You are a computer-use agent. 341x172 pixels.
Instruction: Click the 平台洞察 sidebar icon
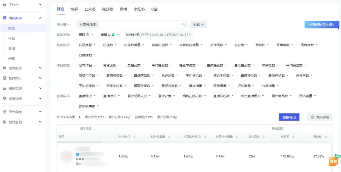(4, 112)
